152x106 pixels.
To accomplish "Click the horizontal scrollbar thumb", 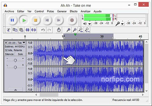I will tap(49, 95).
